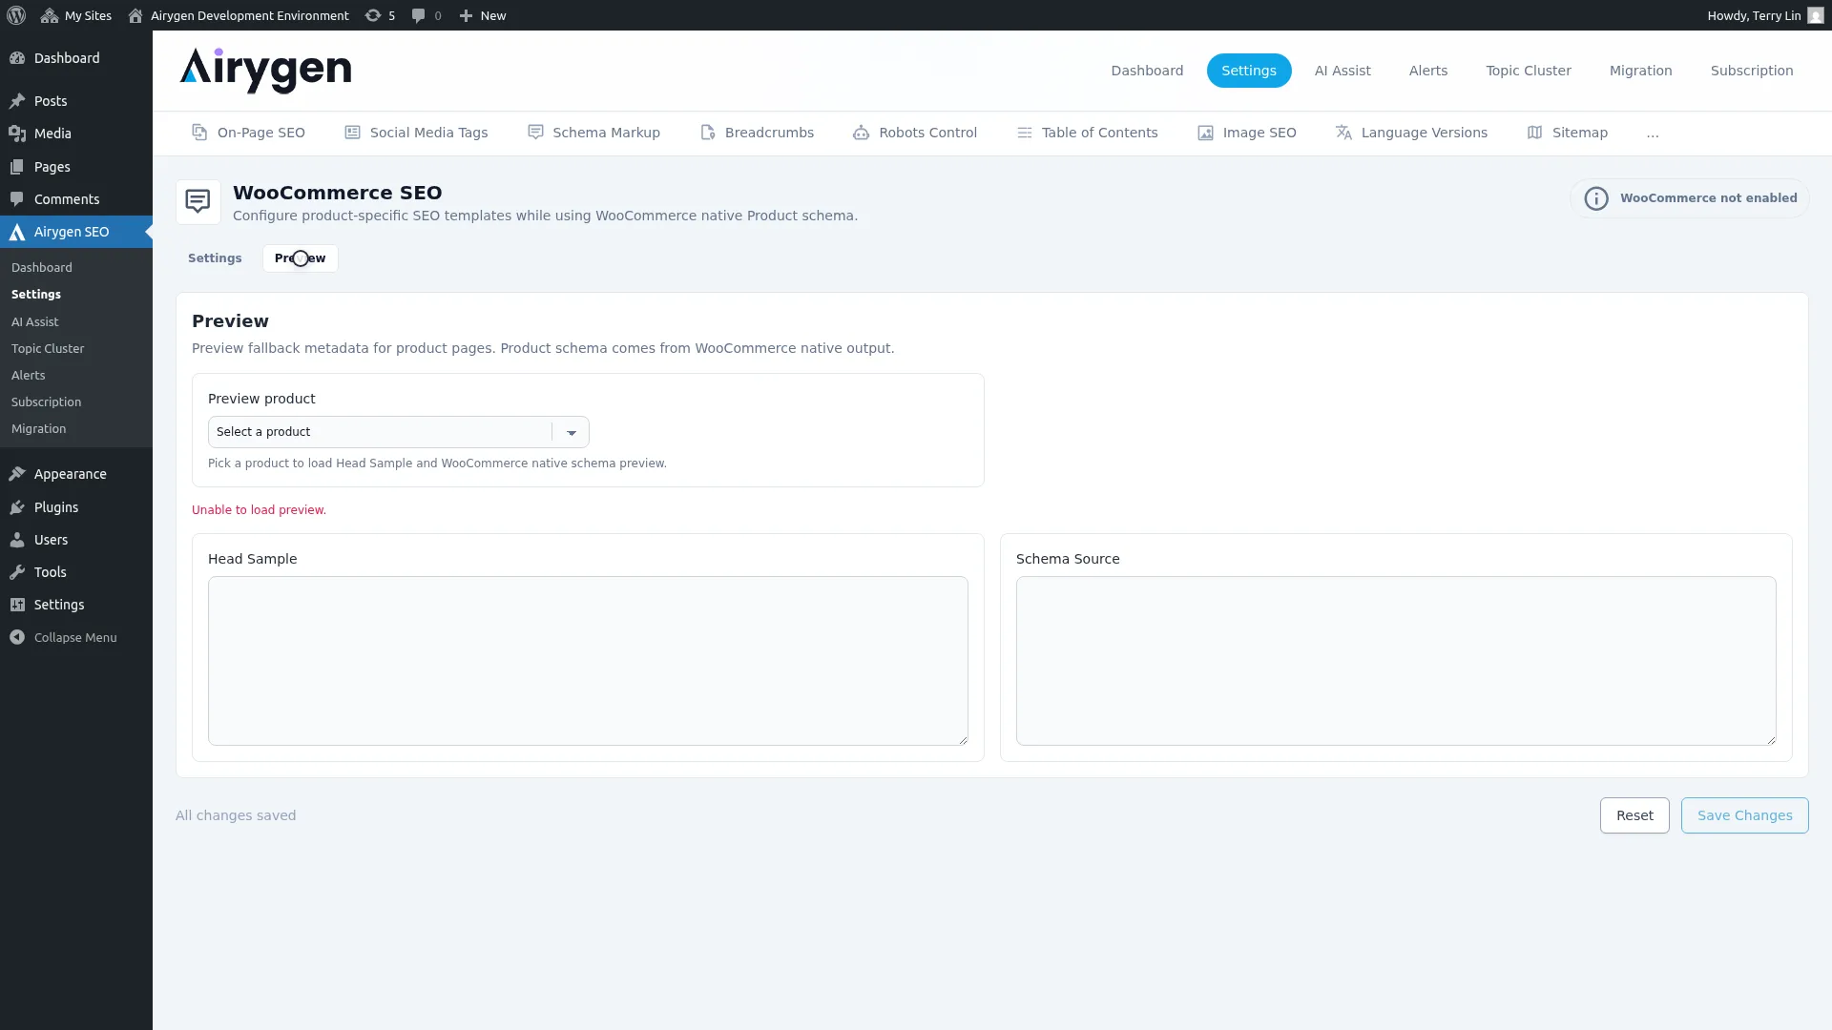The image size is (1832, 1030).
Task: Open Topic Cluster in sidebar submenu
Action: (x=48, y=349)
